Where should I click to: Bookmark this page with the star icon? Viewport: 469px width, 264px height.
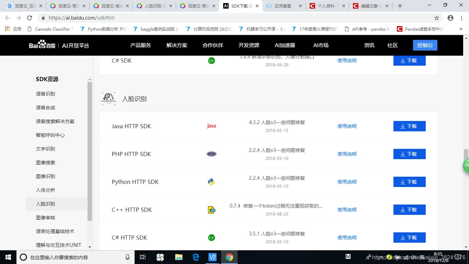437,18
